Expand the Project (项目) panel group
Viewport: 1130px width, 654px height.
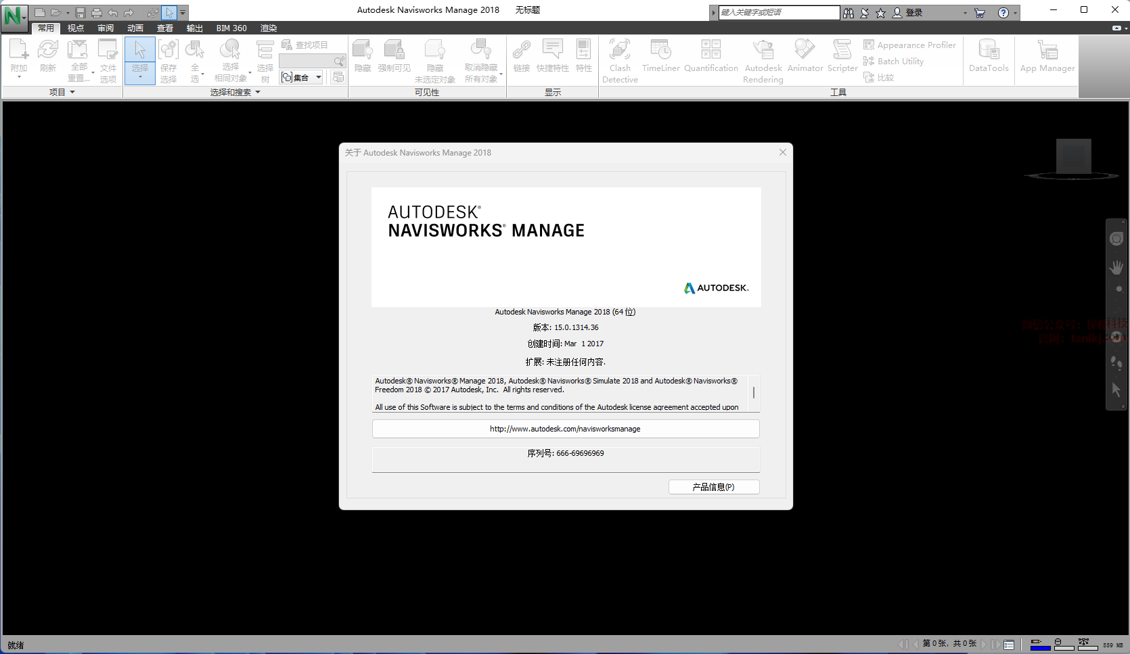point(62,92)
